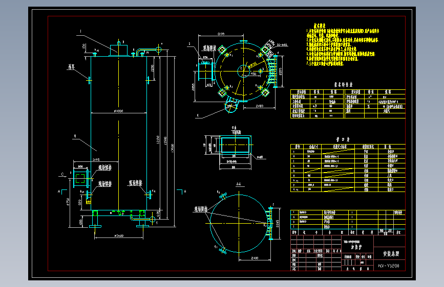
Task: Select the 2400 dimension under A-A section
Action: point(255,258)
